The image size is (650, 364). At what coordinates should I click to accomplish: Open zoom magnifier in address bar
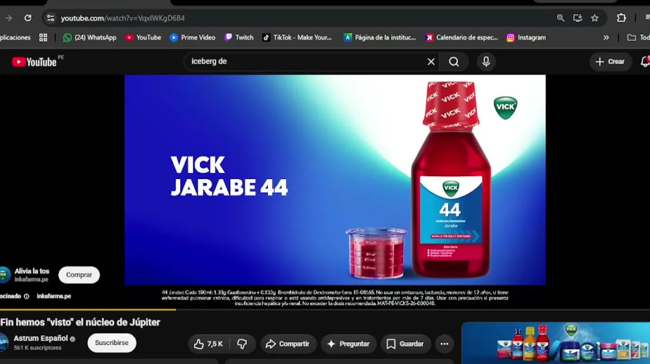tap(560, 18)
